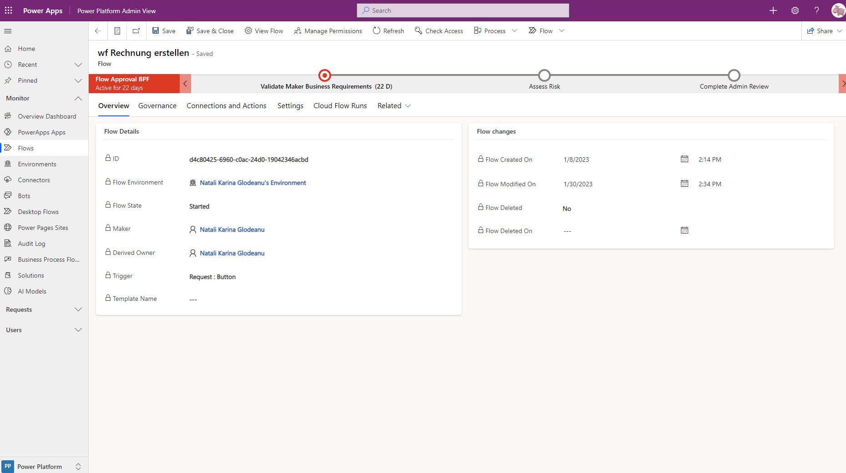Click the plus icon to create new record

(773, 10)
